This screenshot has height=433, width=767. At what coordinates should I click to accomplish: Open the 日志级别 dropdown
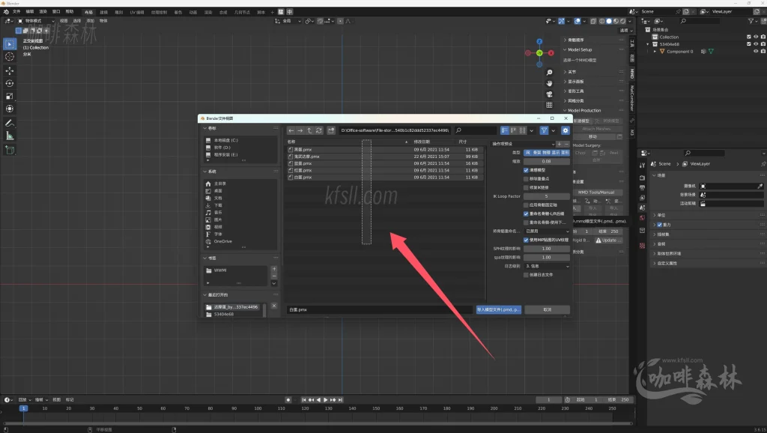[x=547, y=266]
